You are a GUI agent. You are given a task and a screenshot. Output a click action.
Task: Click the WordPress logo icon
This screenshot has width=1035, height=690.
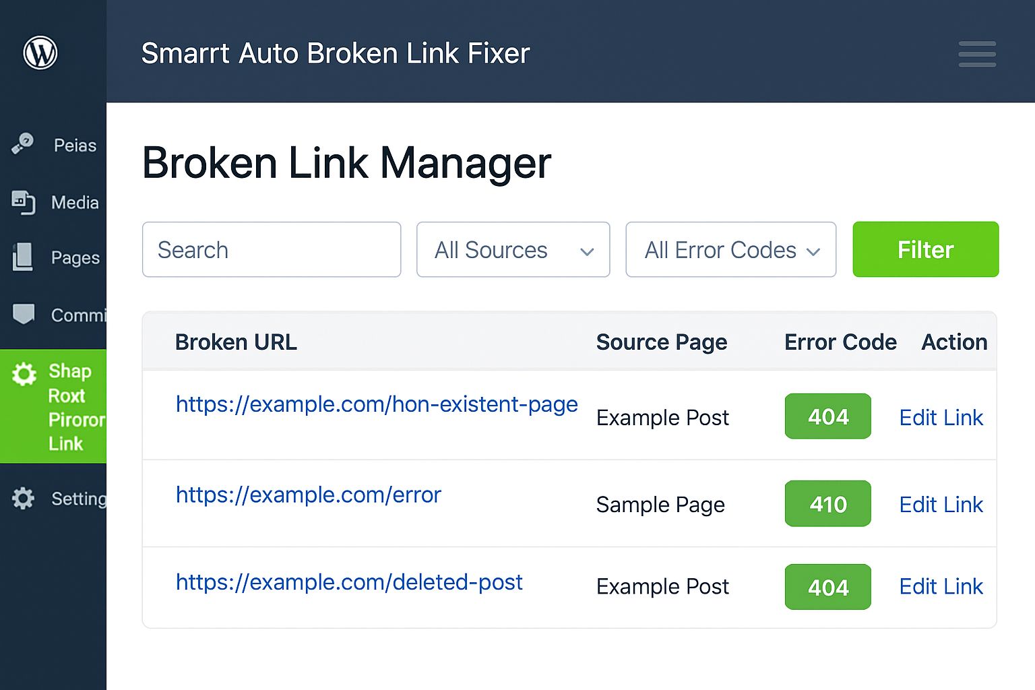40,53
